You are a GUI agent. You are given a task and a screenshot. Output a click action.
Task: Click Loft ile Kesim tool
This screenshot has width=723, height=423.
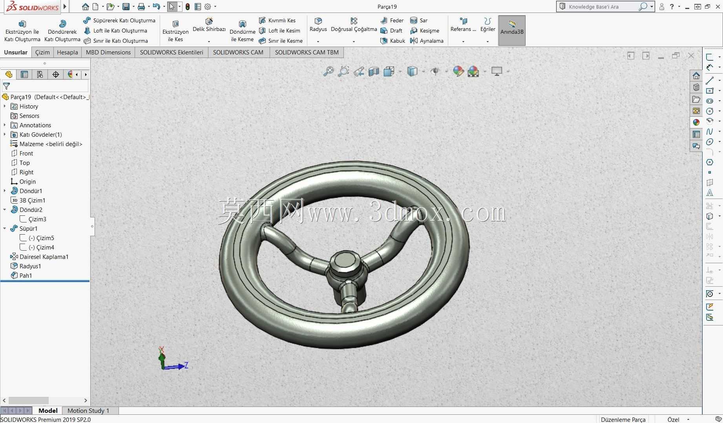pos(280,31)
